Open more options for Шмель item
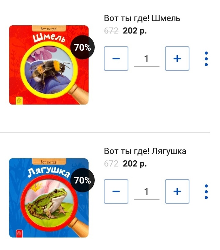The image size is (220, 250). tap(206, 59)
